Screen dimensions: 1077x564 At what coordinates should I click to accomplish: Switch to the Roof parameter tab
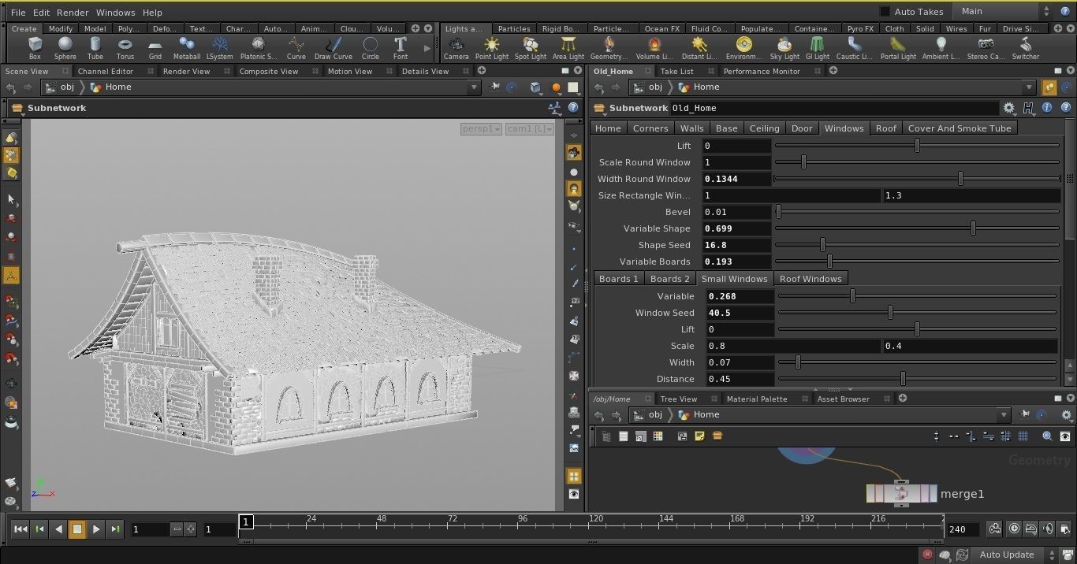(x=886, y=128)
